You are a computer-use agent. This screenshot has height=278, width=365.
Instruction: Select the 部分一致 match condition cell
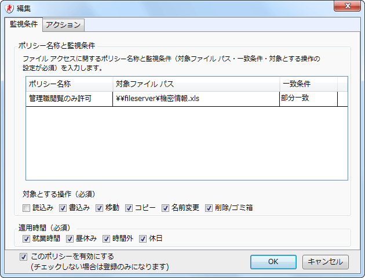pos(307,99)
